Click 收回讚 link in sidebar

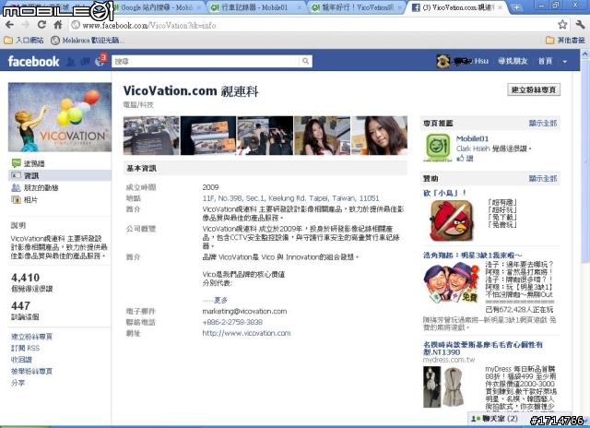point(21,360)
